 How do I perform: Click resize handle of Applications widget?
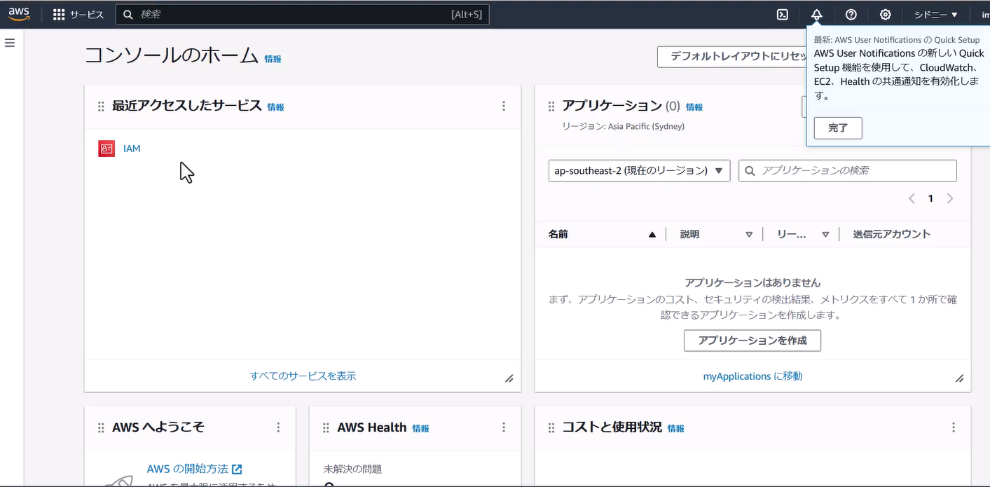[959, 378]
